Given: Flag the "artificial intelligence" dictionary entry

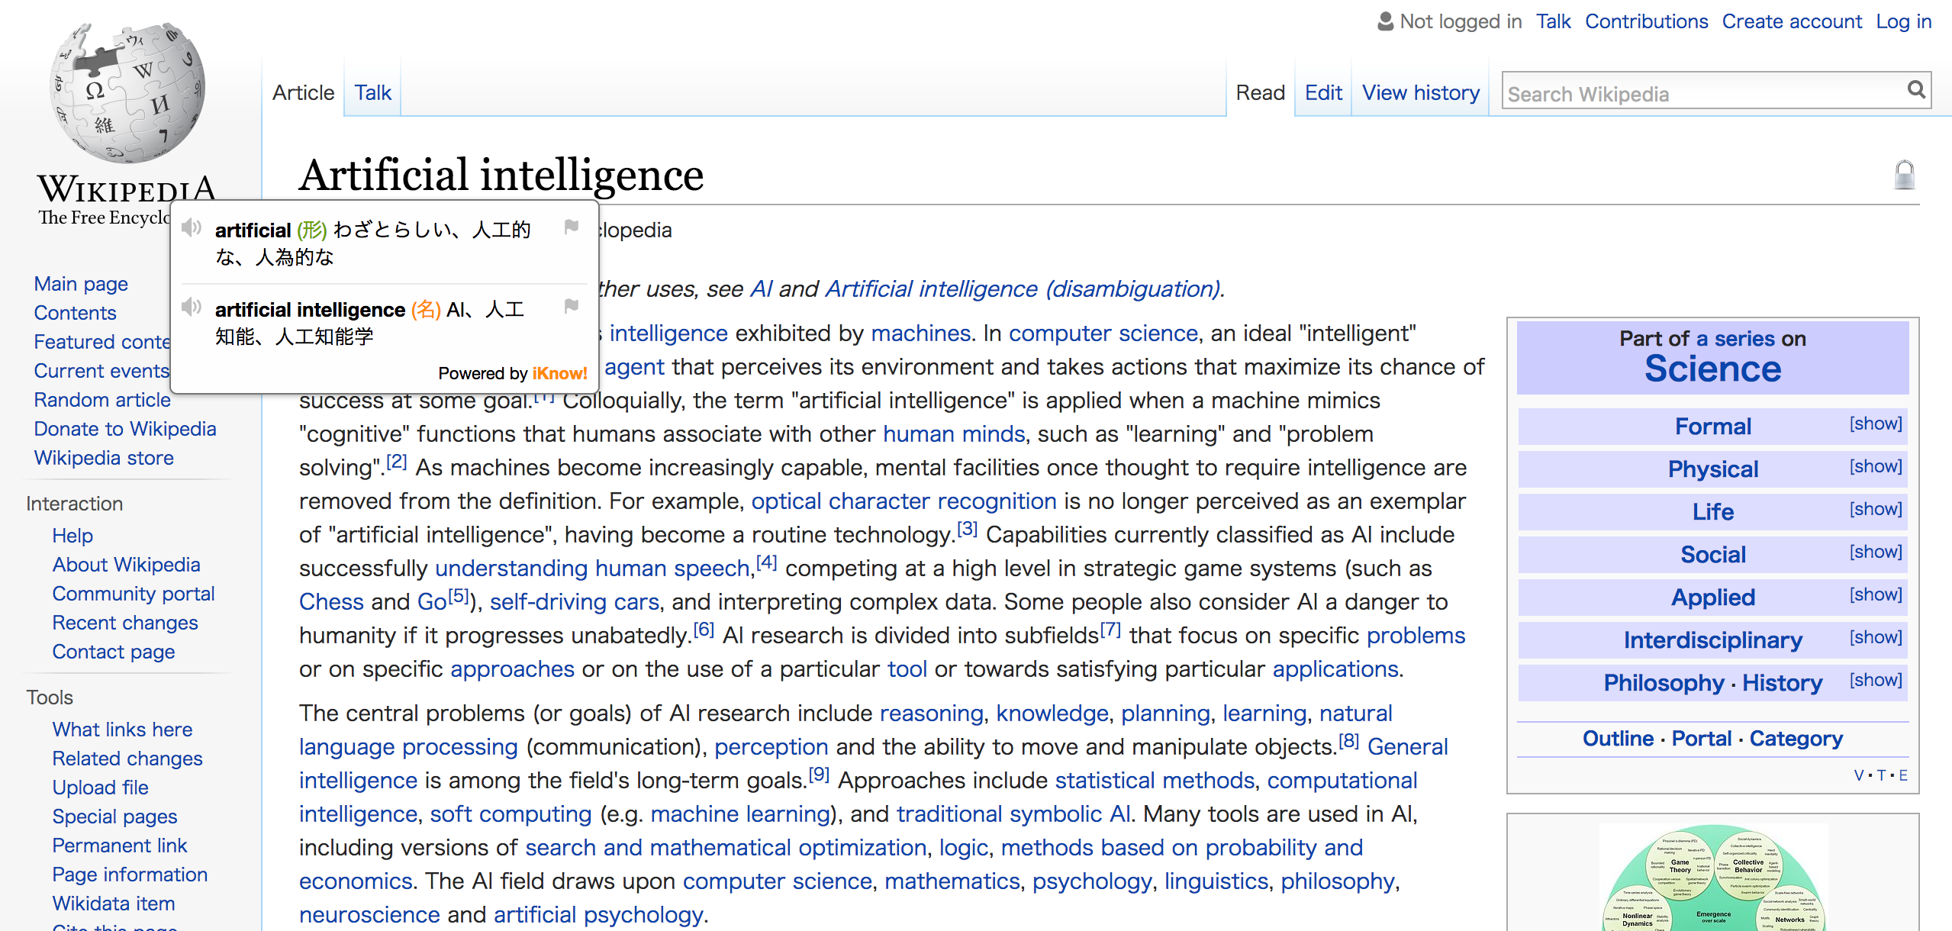Looking at the screenshot, I should click(571, 306).
